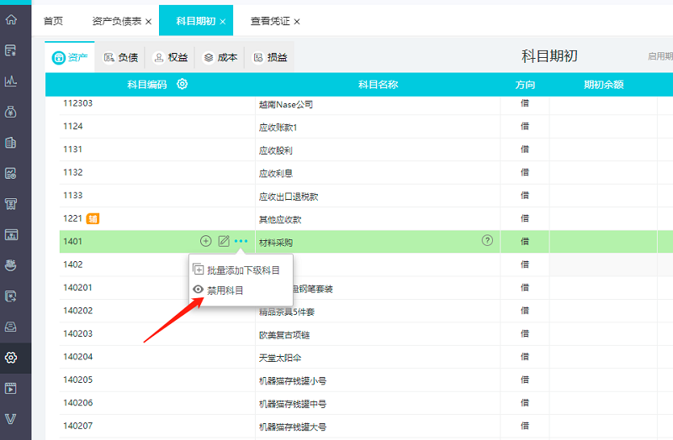The image size is (673, 440).
Task: Select the 损益 category tab
Action: coord(270,57)
